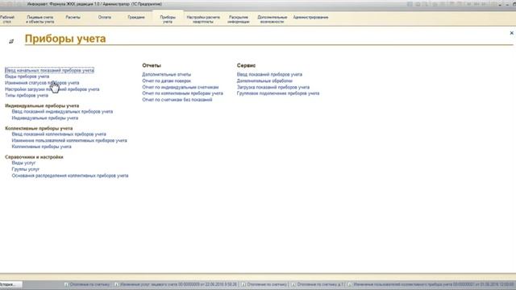Open Отчет по коллективным приборам учета
This screenshot has width=516, height=290.
coord(183,93)
